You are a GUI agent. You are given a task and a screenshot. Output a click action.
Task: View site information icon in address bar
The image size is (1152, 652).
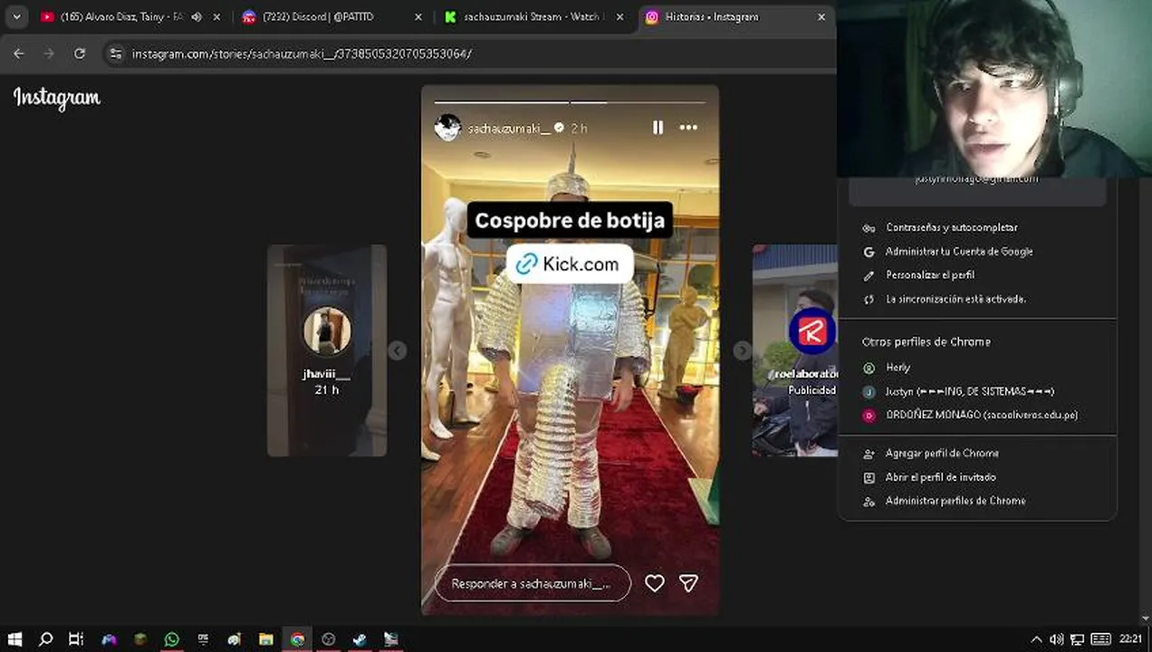(115, 53)
